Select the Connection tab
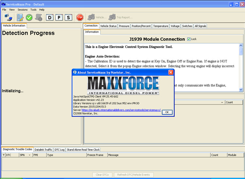The width and height of the screenshot is (245, 179). point(91,26)
